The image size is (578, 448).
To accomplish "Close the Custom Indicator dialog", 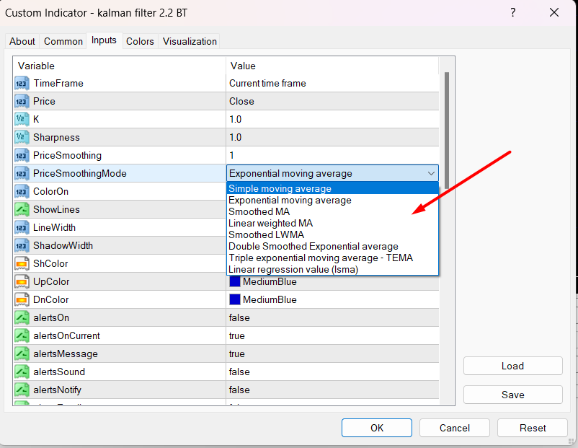I will click(x=554, y=13).
